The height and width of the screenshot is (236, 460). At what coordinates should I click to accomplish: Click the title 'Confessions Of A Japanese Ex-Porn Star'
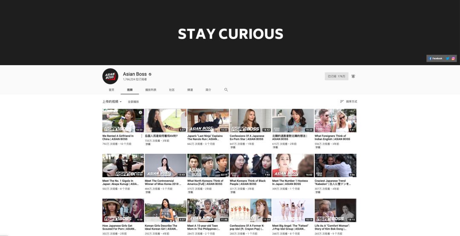coord(247,137)
